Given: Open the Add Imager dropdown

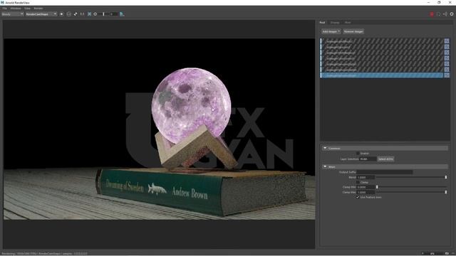Looking at the screenshot, I should coord(331,31).
